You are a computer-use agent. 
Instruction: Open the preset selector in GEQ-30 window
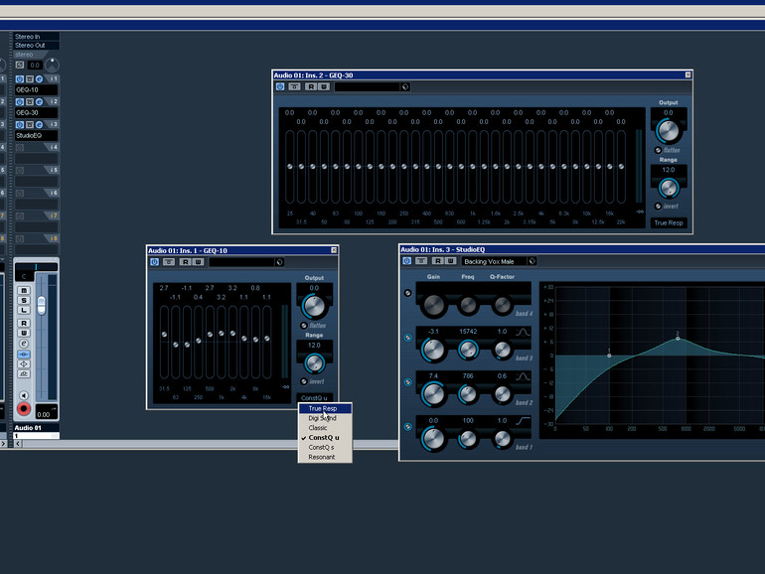[x=372, y=86]
